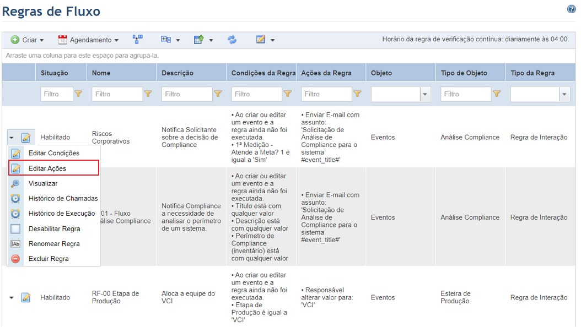Open the Objeto filter dropdown
581x327 pixels.
tap(425, 94)
